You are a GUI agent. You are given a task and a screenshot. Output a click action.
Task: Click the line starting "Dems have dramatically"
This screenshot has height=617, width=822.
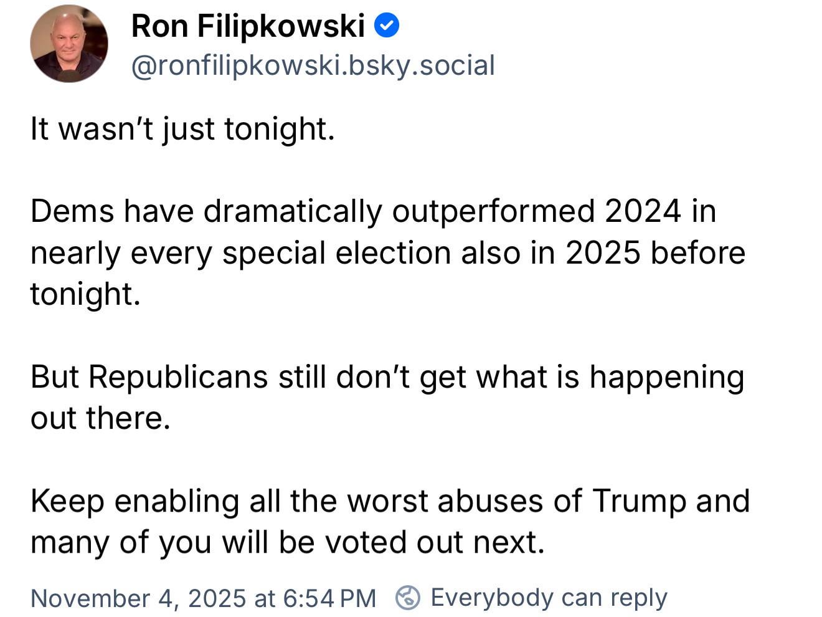coord(372,211)
